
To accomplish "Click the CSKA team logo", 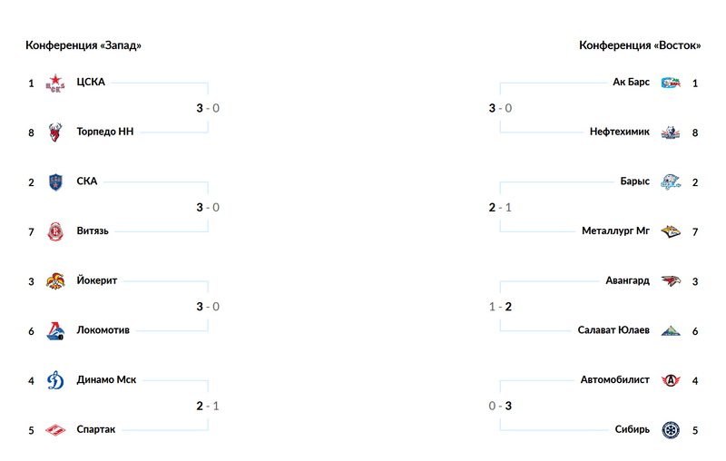I will [56, 83].
